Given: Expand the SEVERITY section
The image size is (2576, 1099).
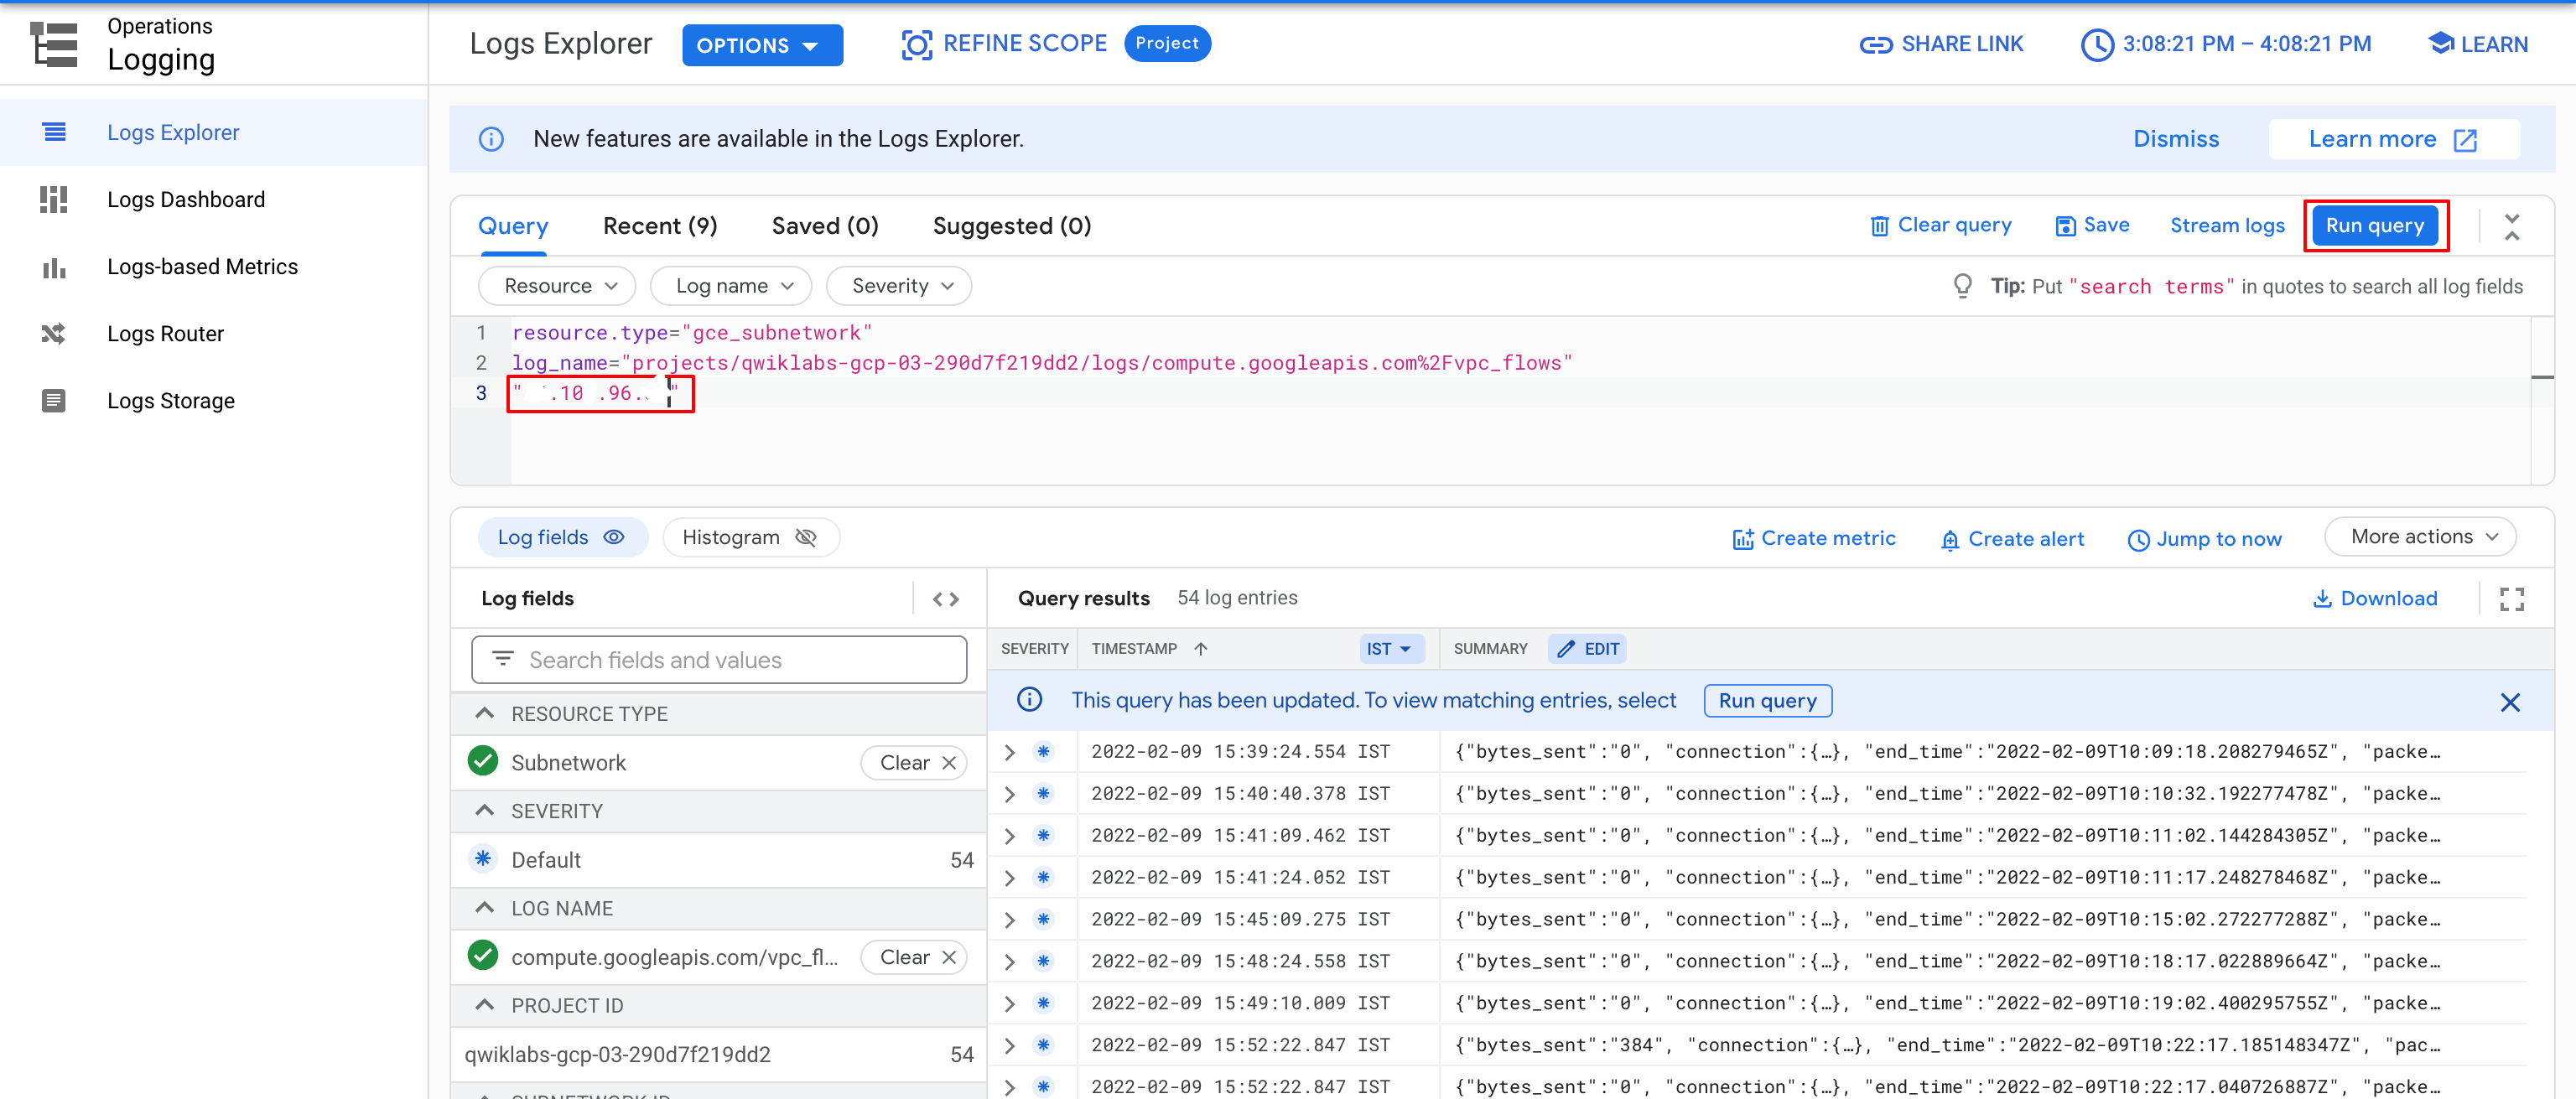Looking at the screenshot, I should 486,810.
